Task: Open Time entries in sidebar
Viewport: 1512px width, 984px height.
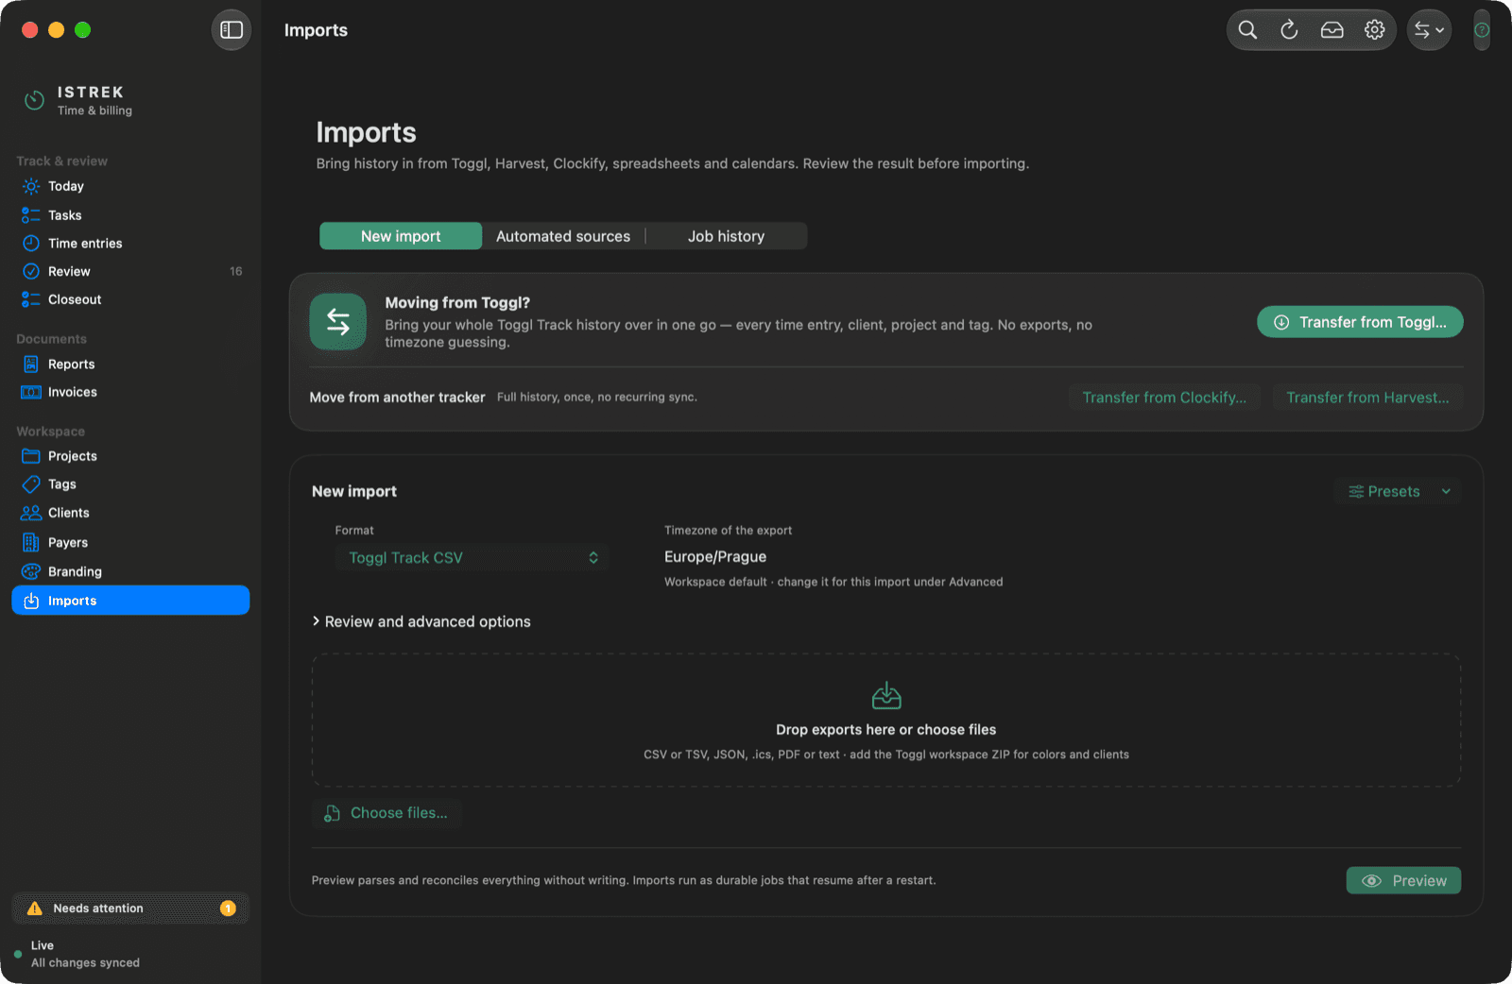Action: click(x=130, y=244)
